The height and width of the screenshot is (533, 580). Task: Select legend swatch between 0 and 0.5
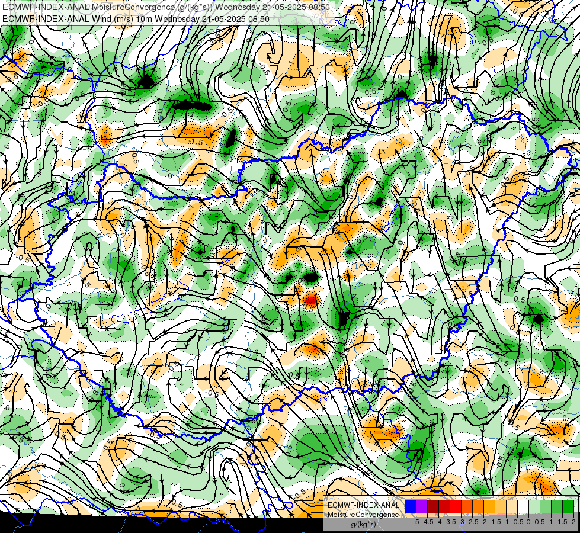coord(534,507)
